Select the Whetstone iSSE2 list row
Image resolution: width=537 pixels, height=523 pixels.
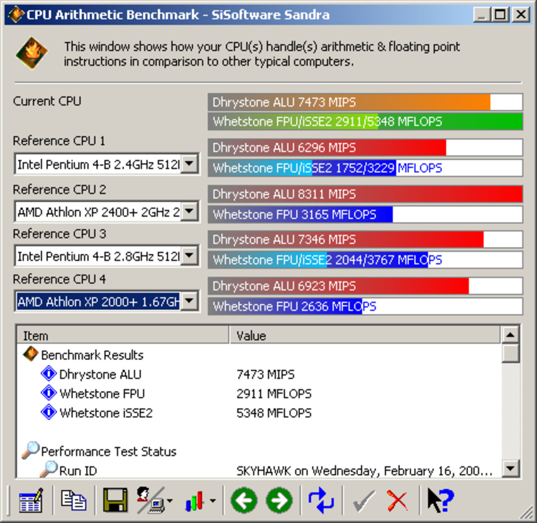pos(259,412)
